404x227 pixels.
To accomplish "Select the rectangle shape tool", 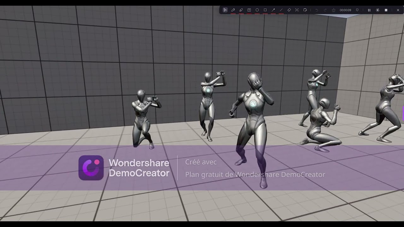I will click(x=265, y=10).
